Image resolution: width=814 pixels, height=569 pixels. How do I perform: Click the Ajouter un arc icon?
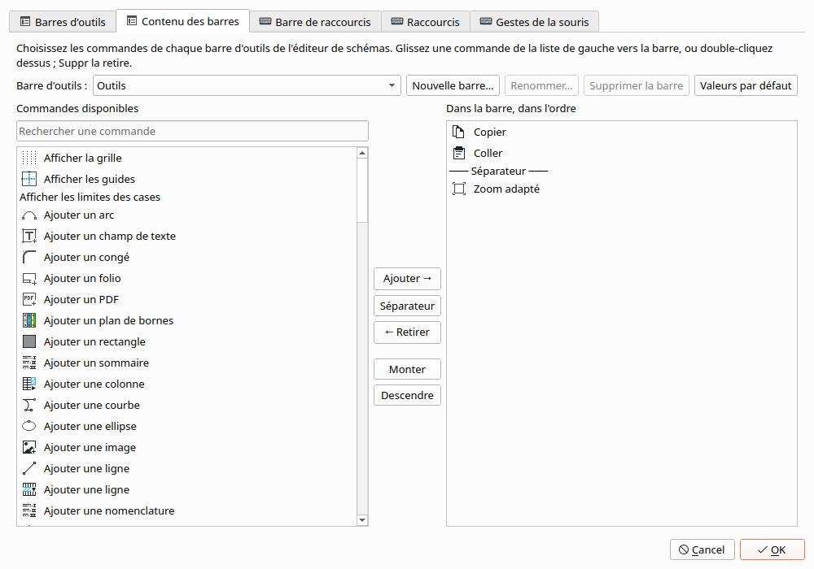click(29, 215)
